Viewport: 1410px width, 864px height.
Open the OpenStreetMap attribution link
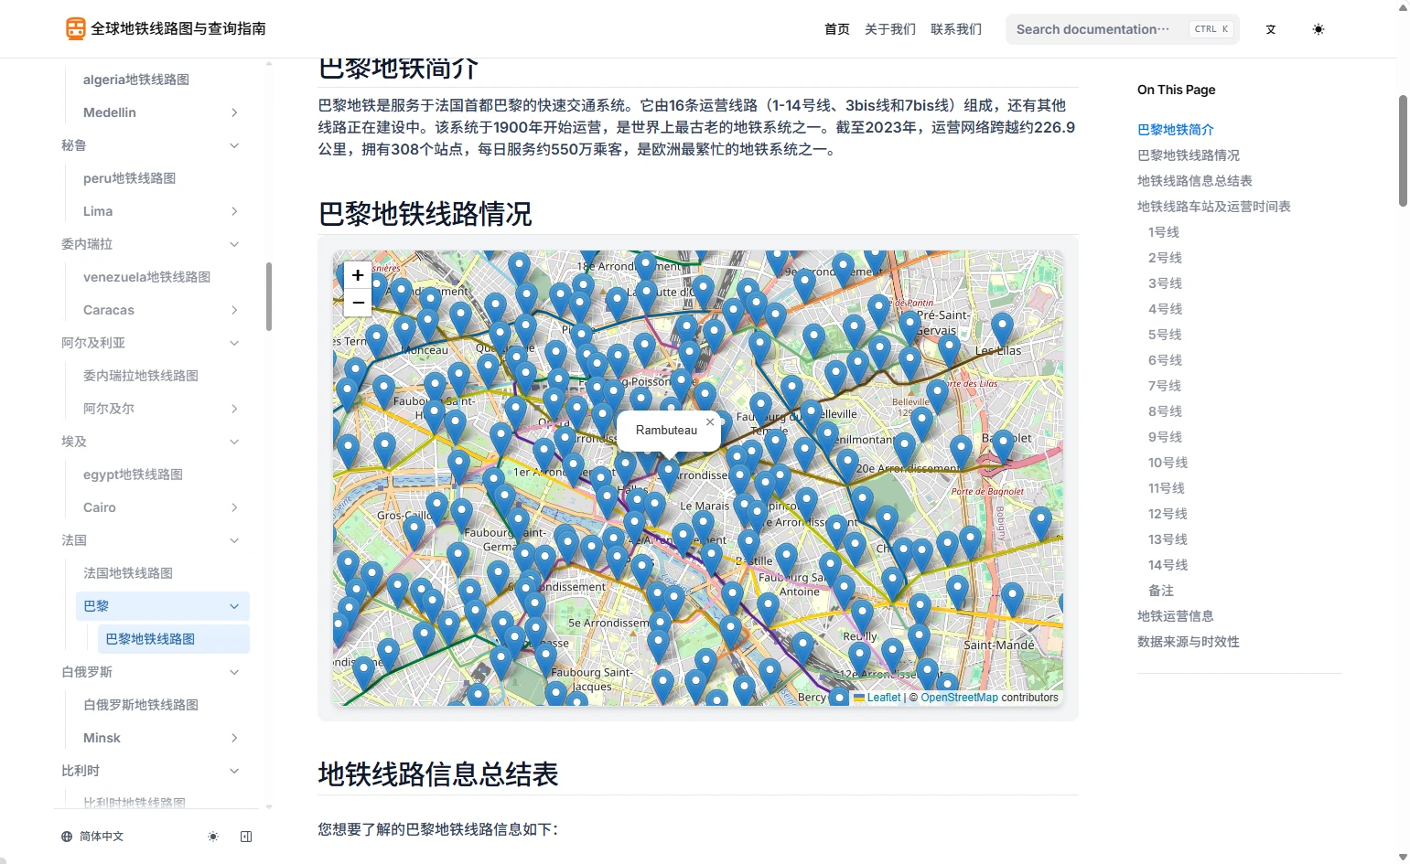[x=959, y=698]
